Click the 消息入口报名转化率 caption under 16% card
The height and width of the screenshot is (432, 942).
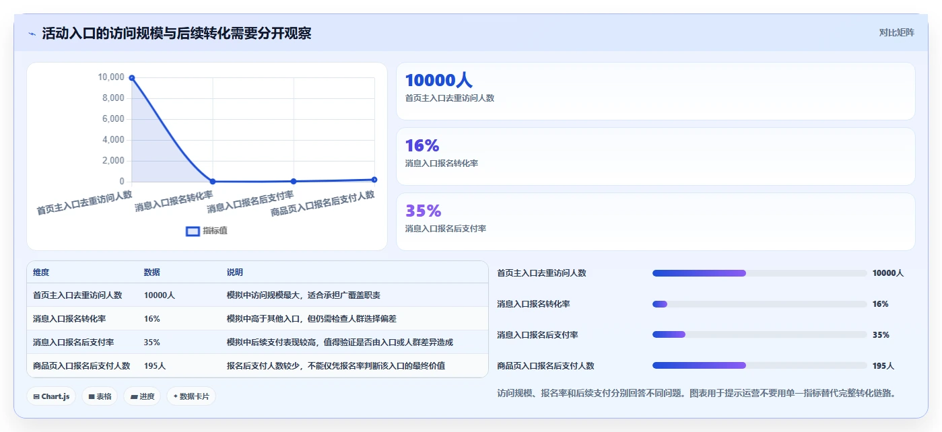coord(442,164)
